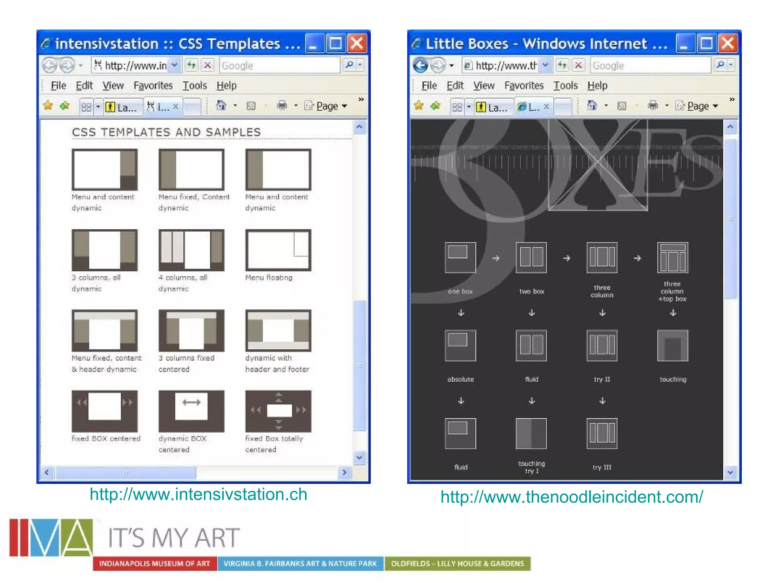
Task: Click Back arrow in Little Boxes window
Action: [x=421, y=65]
